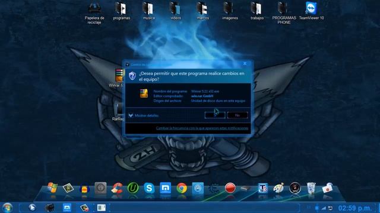Open the trabajos desktop folder
The width and height of the screenshot is (380, 213).
coord(257,11)
